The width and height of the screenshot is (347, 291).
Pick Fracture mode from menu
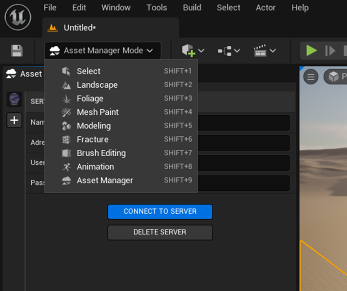pyautogui.click(x=92, y=139)
